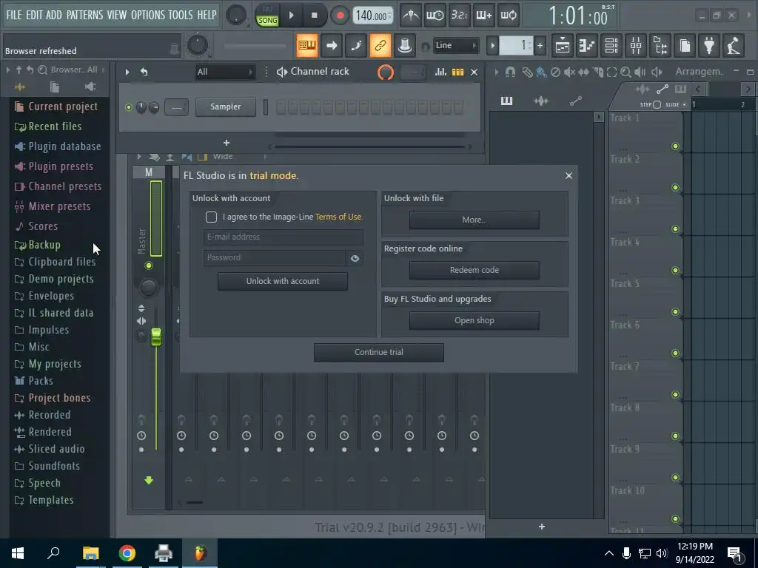
Task: Click More button under Unlock with file
Action: pyautogui.click(x=474, y=220)
